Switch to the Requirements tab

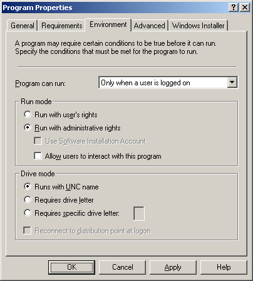[x=61, y=26]
